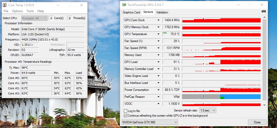Click the Core Temp app icon in title bar
The width and height of the screenshot is (277, 128).
click(x=5, y=5)
